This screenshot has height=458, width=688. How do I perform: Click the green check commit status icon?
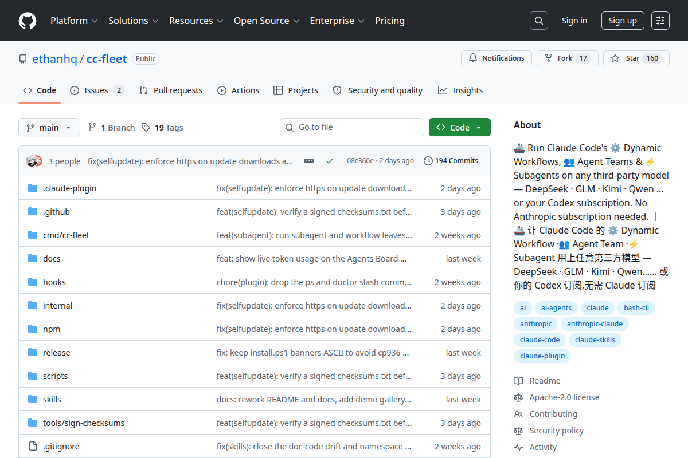tap(330, 161)
